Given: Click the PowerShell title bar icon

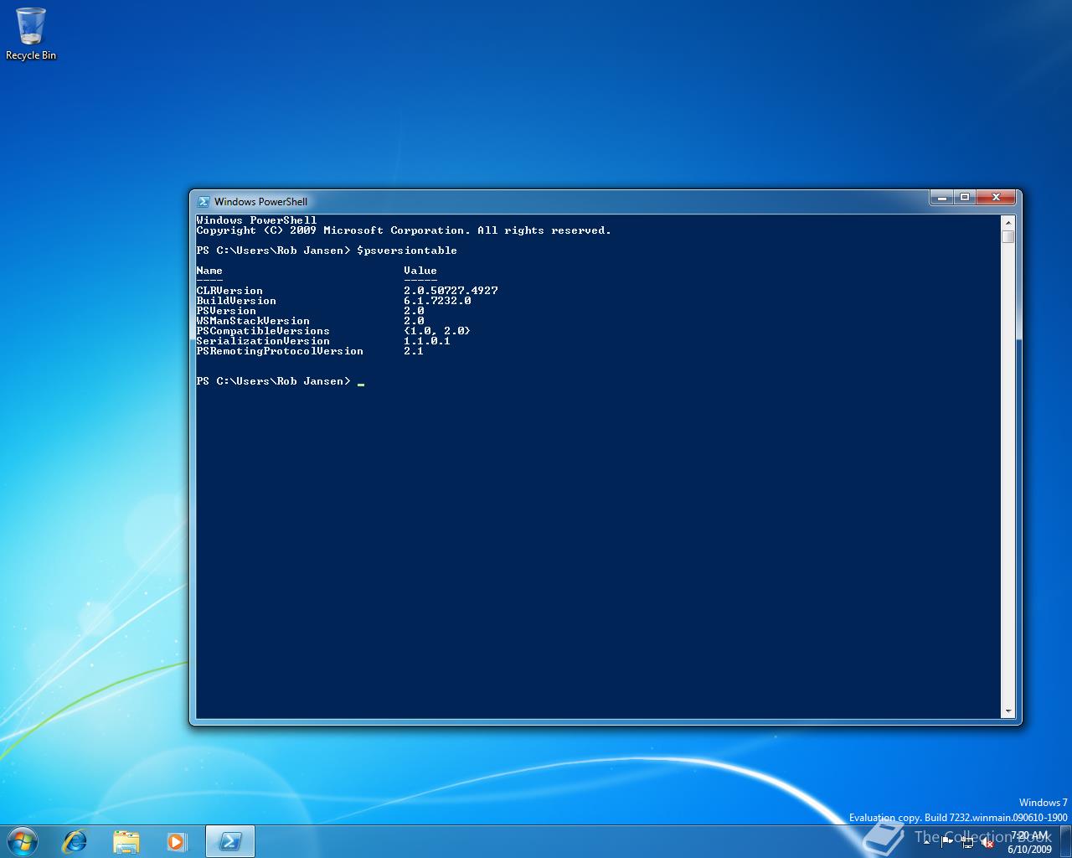Looking at the screenshot, I should coord(204,201).
